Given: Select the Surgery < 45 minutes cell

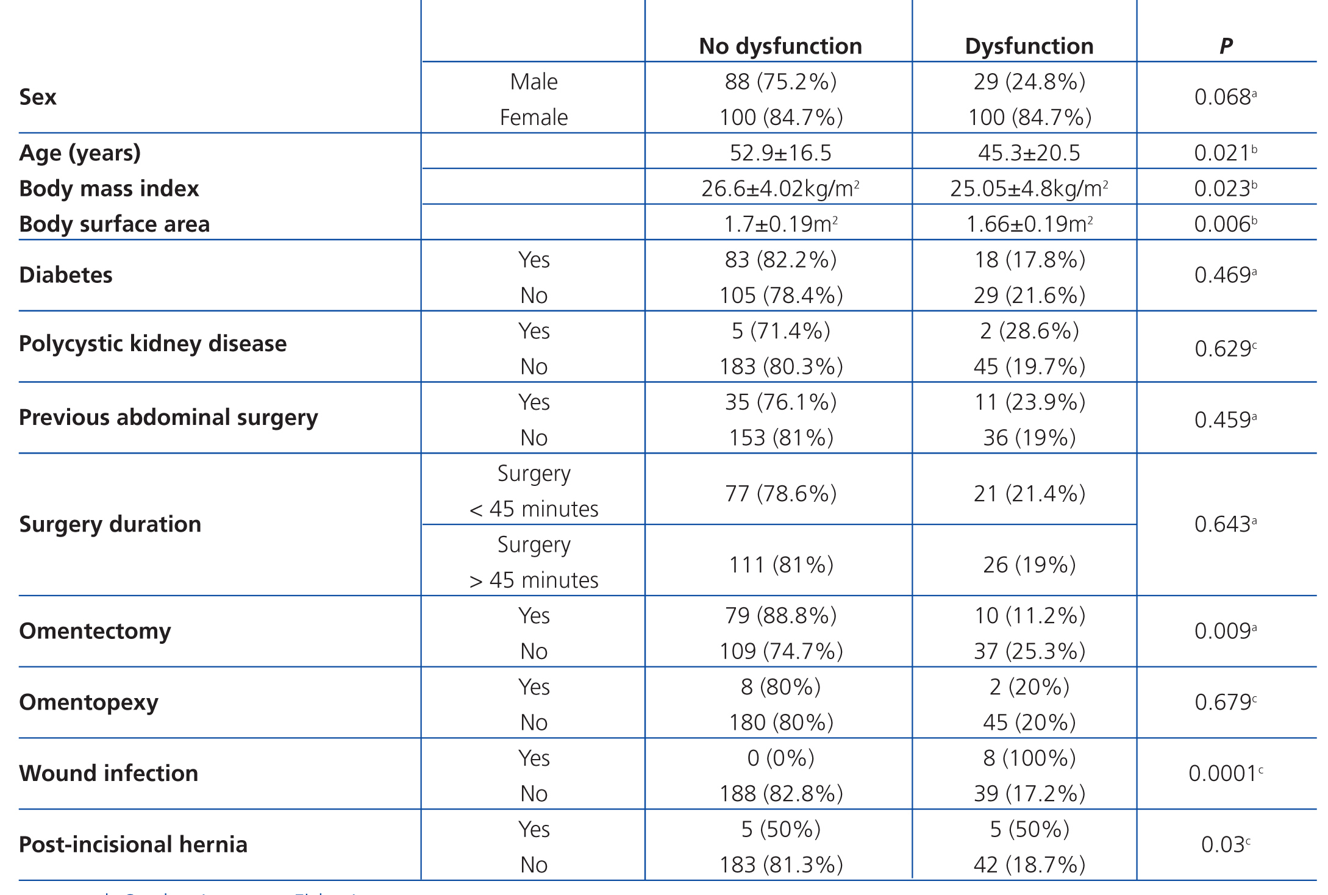Looking at the screenshot, I should point(534,491).
